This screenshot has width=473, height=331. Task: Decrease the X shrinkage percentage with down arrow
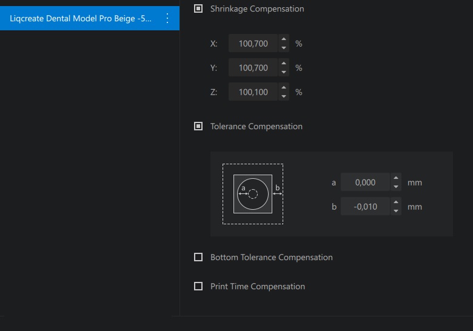click(x=284, y=48)
